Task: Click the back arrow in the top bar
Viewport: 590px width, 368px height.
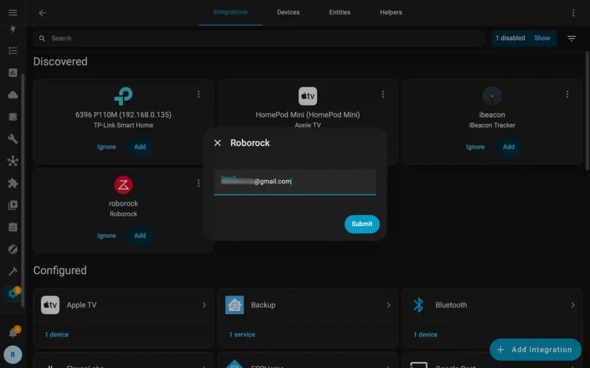Action: point(42,12)
